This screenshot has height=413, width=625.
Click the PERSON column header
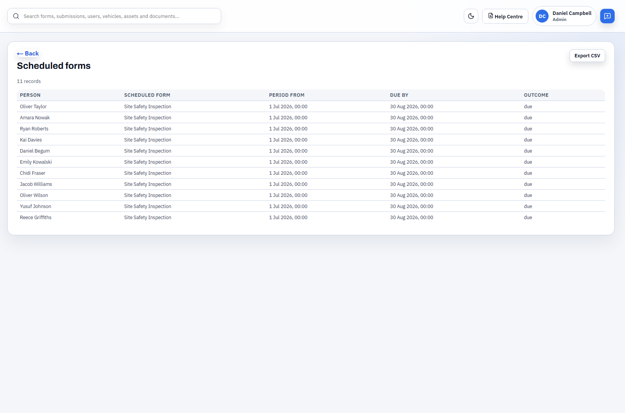click(x=30, y=95)
